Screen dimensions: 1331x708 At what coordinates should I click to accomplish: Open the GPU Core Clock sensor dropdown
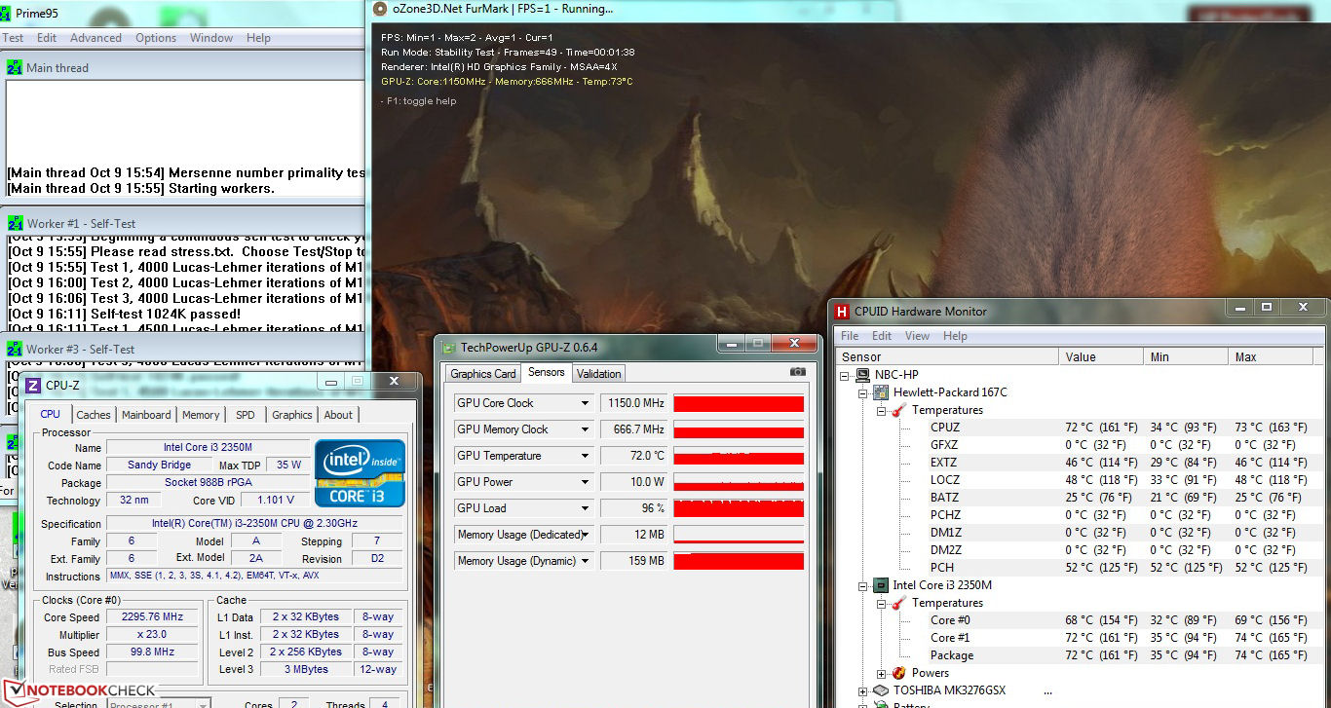tap(586, 403)
